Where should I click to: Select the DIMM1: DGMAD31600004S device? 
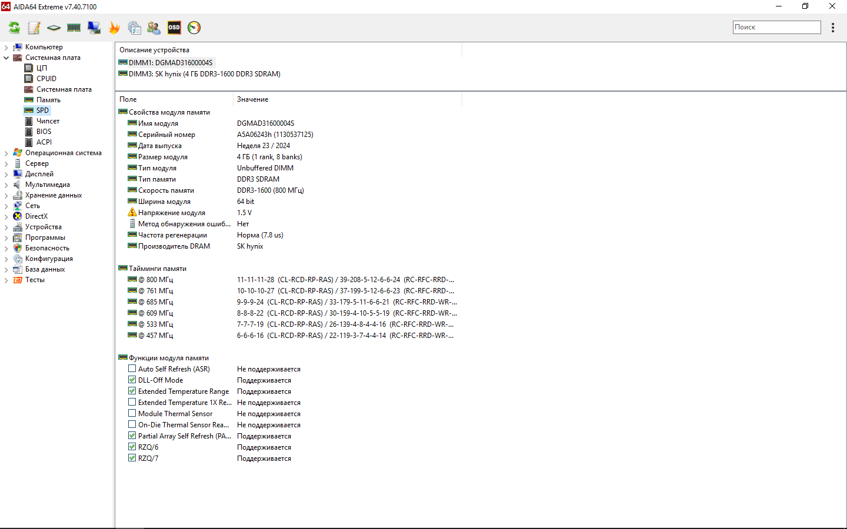point(170,63)
